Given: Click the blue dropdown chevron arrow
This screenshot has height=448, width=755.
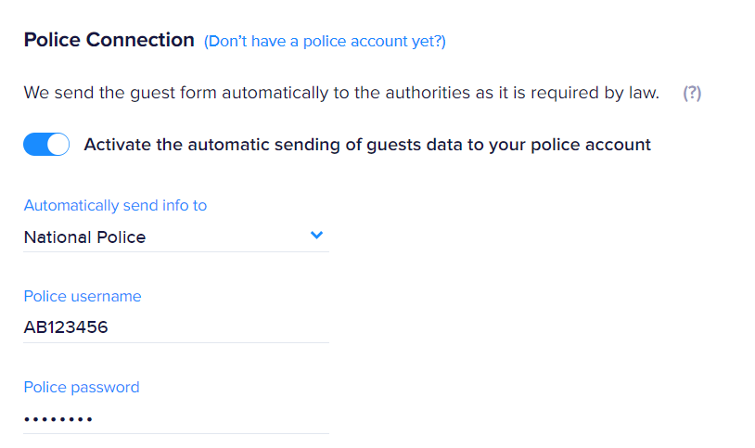Looking at the screenshot, I should (x=316, y=236).
